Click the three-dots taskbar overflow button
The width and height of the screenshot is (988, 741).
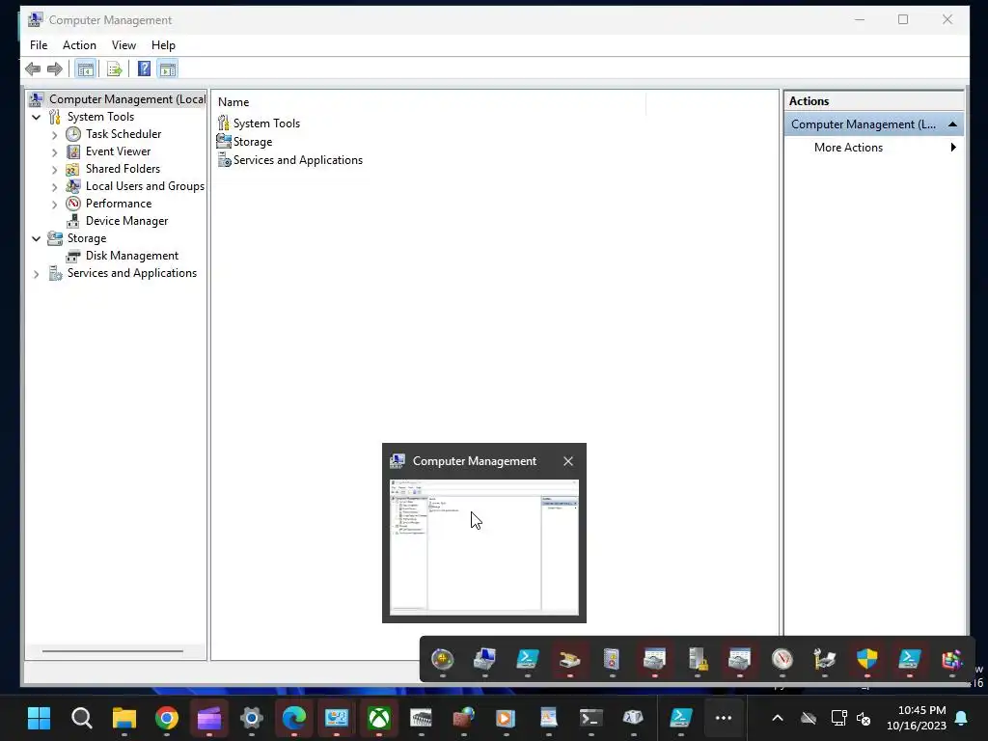click(x=724, y=718)
